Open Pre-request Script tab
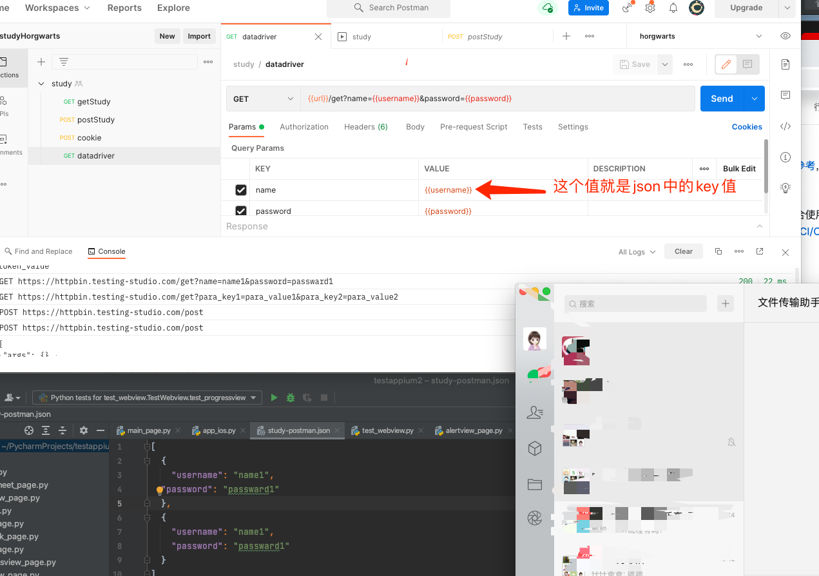Viewport: 819px width, 576px height. [474, 127]
